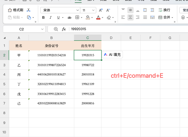Viewport: 188px width, 137px height.
Task: Open the paste options dropdown arrow
Action: click(x=22, y=17)
